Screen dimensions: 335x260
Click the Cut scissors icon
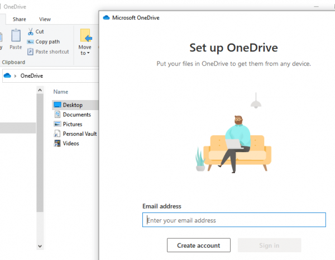[31, 31]
